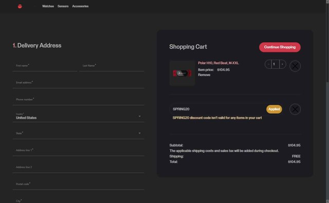Click the Remove link under item price

coord(204,75)
